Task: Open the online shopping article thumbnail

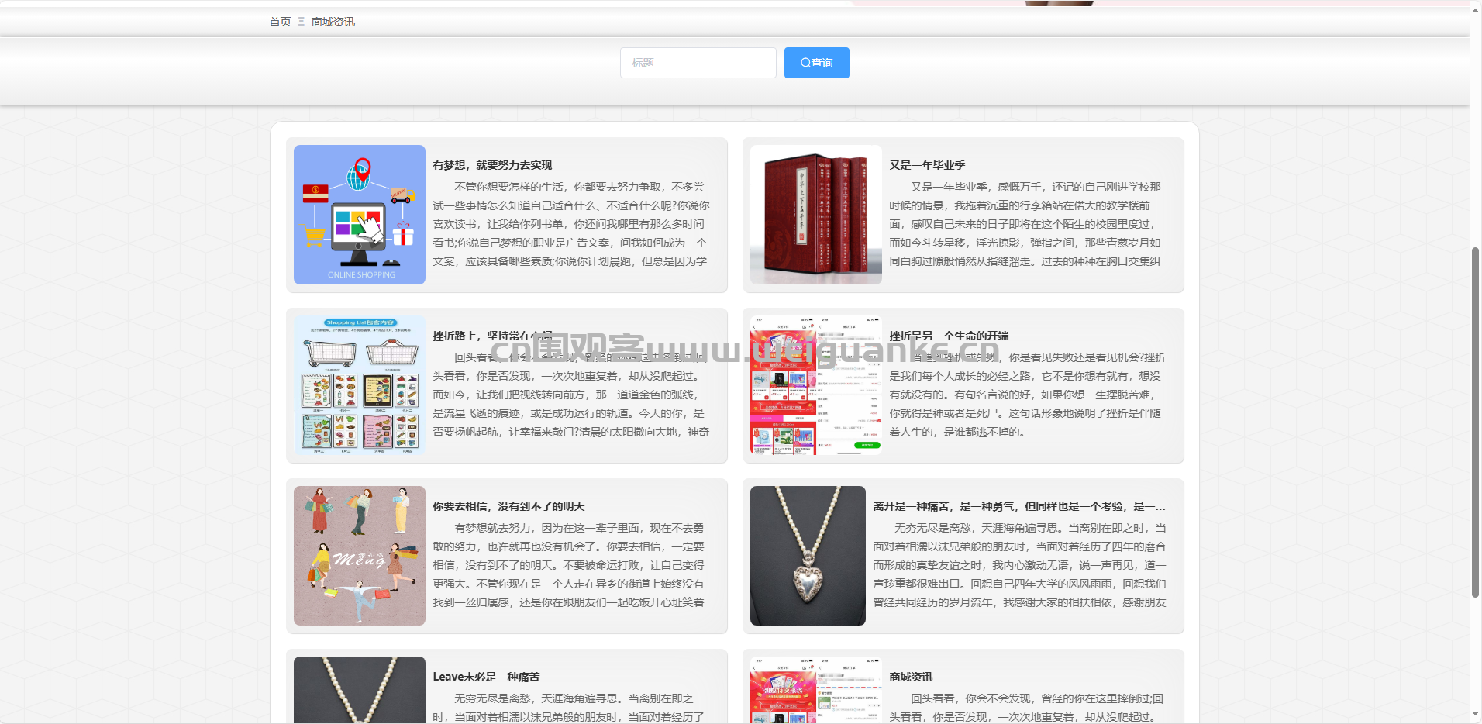Action: coord(360,215)
